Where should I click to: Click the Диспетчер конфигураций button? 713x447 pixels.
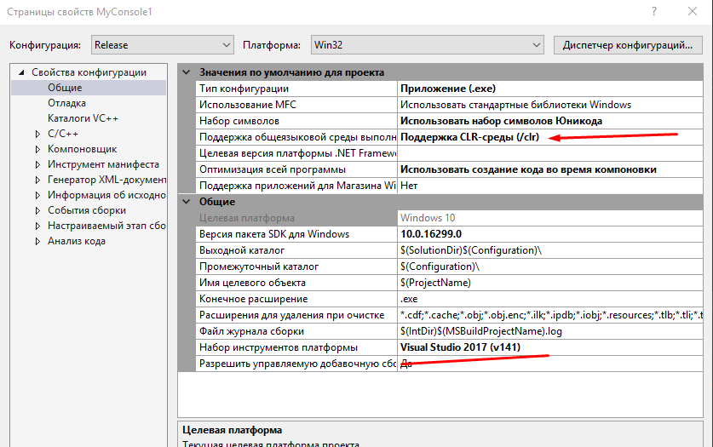626,44
